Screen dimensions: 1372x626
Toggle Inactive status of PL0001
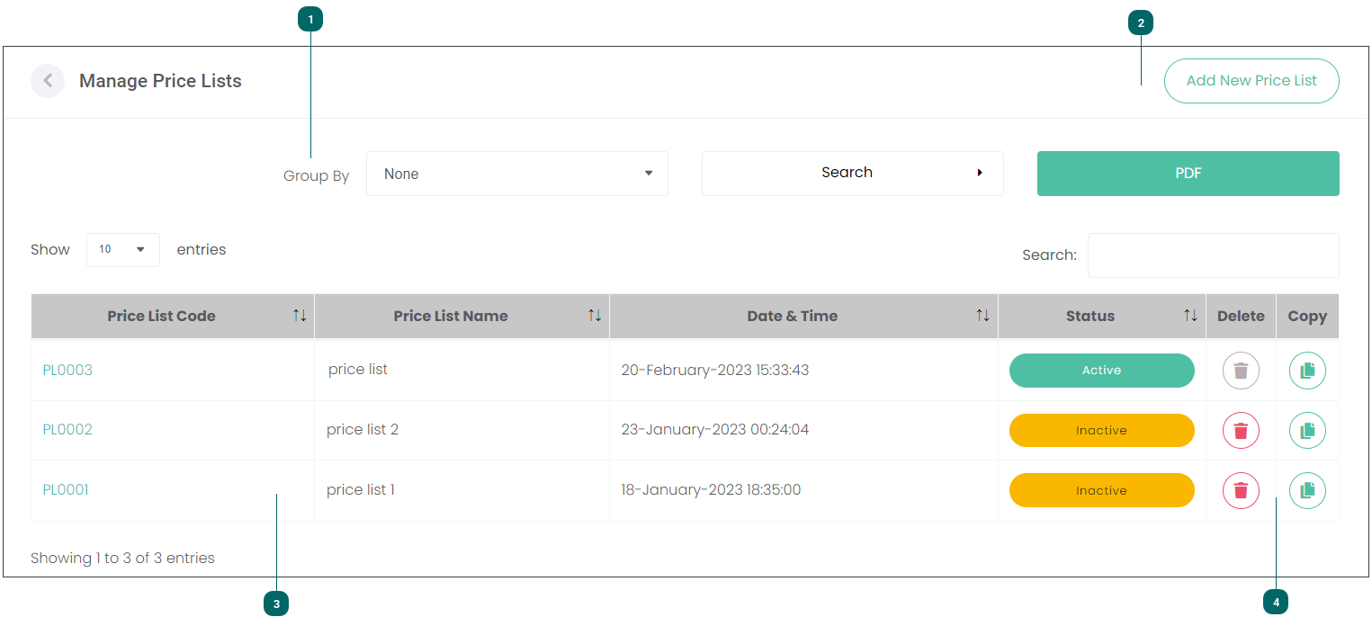(x=1102, y=491)
